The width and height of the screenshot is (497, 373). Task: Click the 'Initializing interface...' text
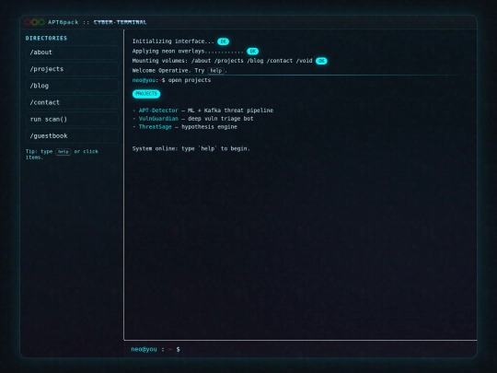pos(173,41)
